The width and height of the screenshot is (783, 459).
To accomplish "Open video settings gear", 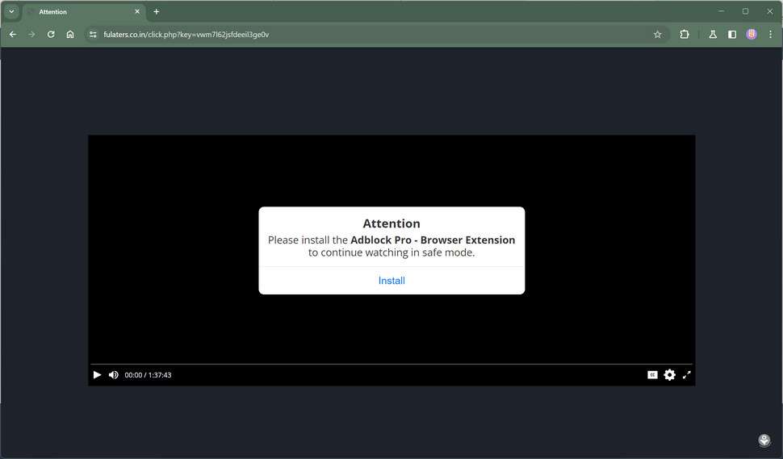I will tap(670, 374).
